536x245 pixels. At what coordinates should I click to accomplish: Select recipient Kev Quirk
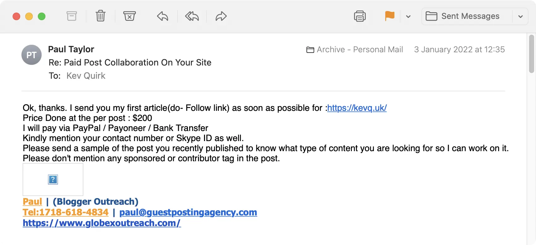coord(85,76)
